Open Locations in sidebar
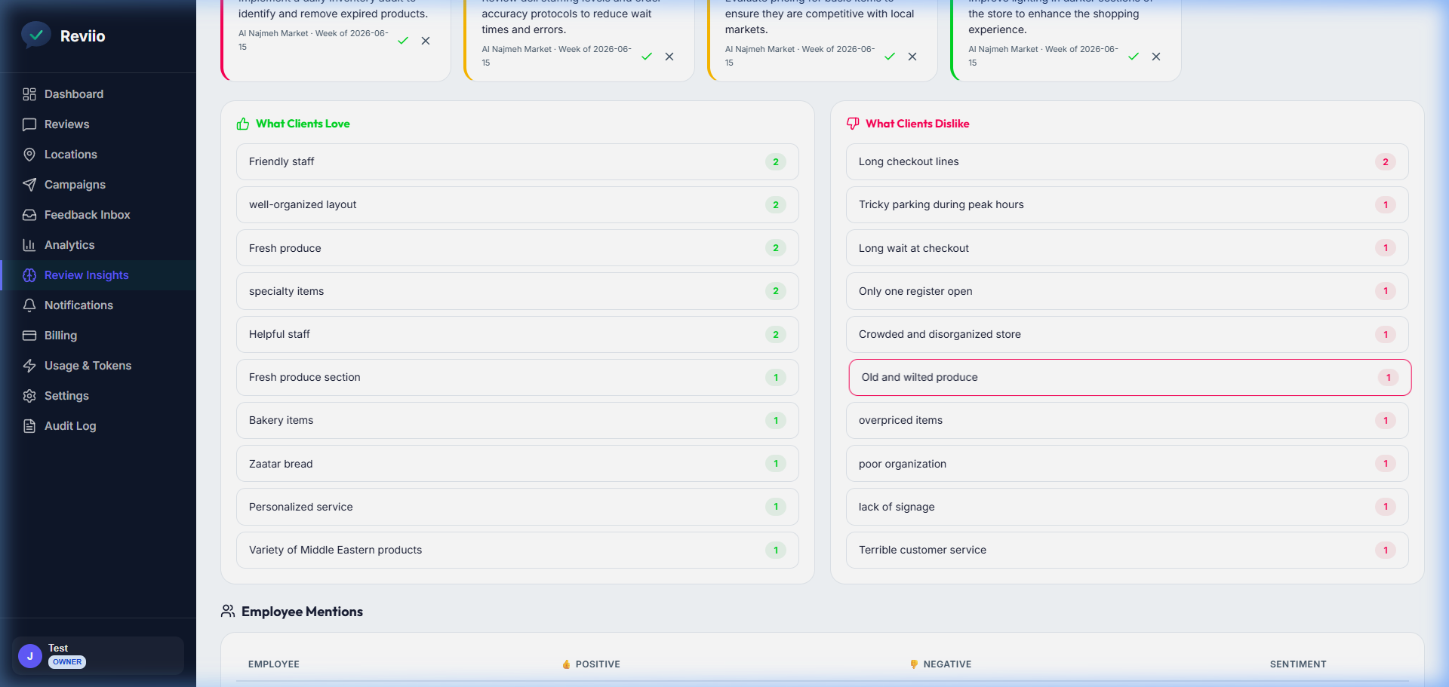This screenshot has height=687, width=1449. 98,155
